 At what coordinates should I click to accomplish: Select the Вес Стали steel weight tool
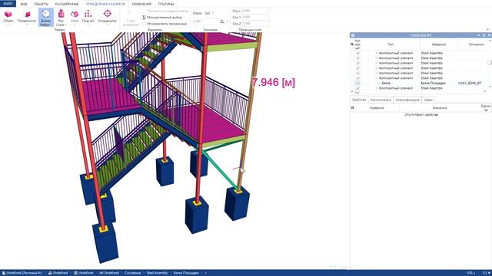click(x=61, y=18)
